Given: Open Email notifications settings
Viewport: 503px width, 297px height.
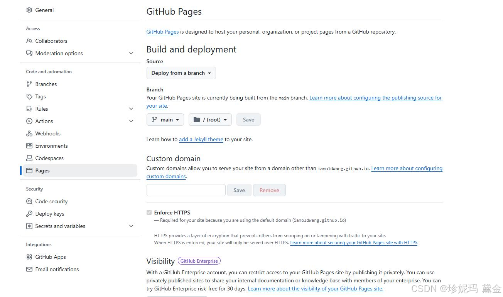Looking at the screenshot, I should pos(80,269).
